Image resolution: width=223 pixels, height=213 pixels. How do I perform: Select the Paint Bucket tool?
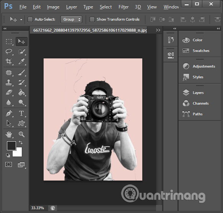click(21, 92)
